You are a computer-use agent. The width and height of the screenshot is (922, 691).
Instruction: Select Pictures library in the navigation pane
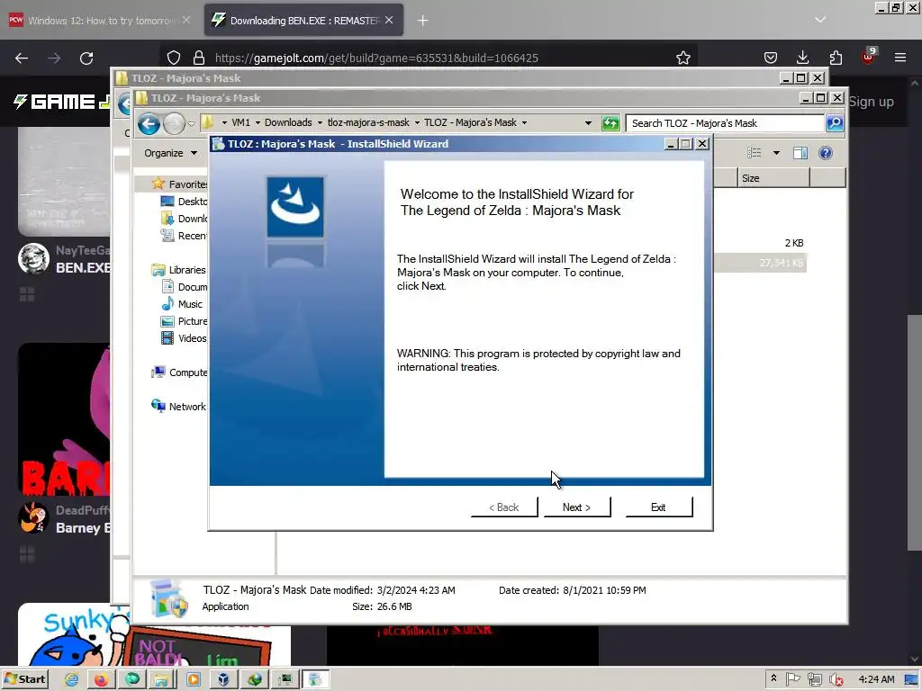(x=184, y=321)
